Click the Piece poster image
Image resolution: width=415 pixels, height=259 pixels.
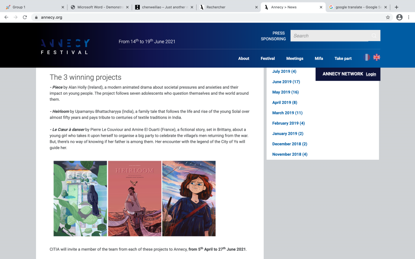click(x=80, y=198)
